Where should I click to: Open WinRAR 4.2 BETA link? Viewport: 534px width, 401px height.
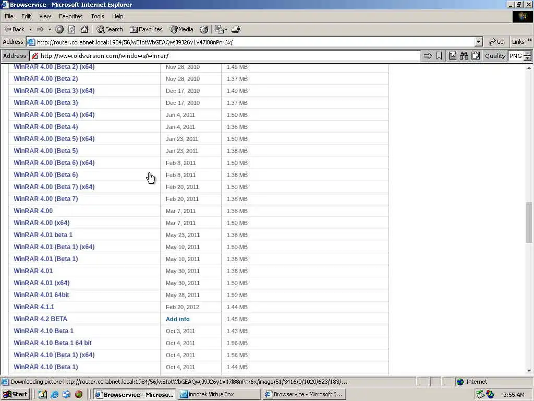click(41, 319)
